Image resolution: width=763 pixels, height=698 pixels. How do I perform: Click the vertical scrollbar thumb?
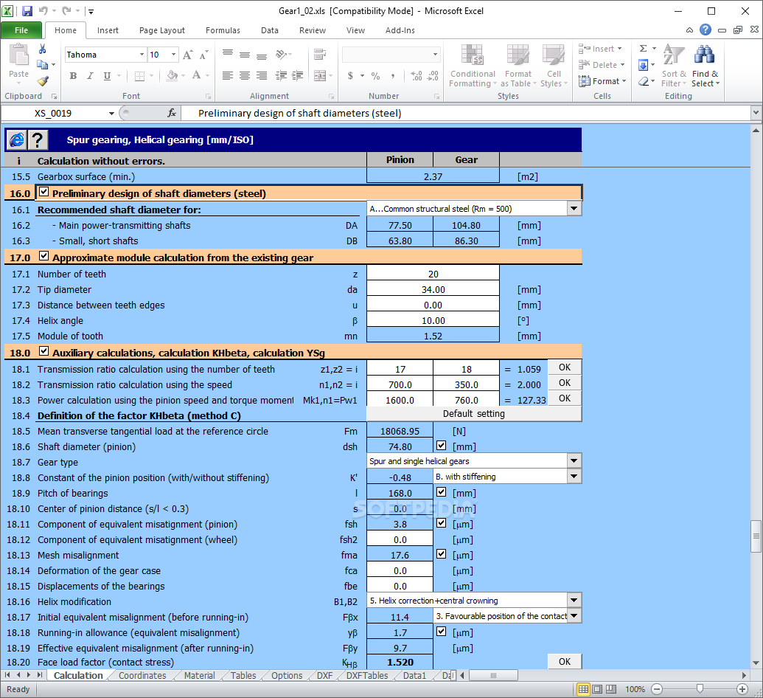tap(756, 536)
